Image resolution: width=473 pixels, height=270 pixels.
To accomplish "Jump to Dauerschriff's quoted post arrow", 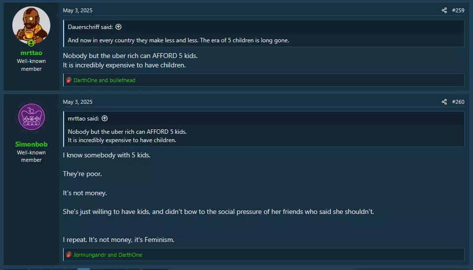I will point(118,27).
